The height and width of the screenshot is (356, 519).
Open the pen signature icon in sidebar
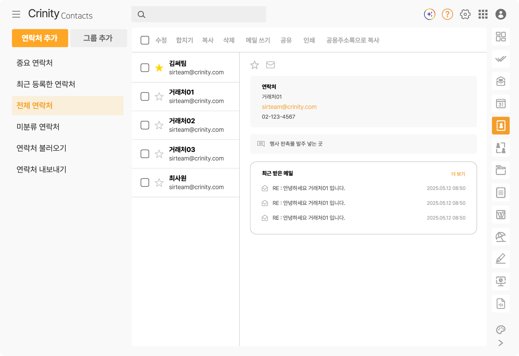pos(501,259)
